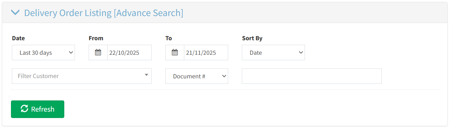Click the Filter Customer caret arrow
This screenshot has width=449, height=131.
pos(147,75)
